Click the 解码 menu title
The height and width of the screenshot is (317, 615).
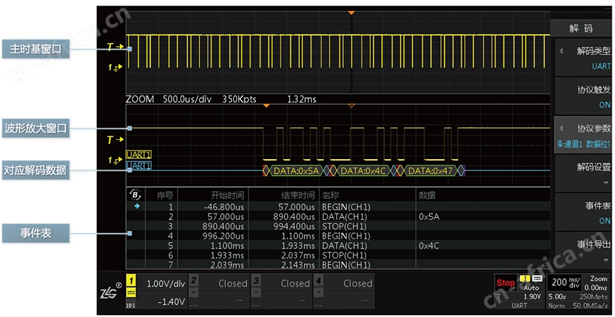(581, 28)
